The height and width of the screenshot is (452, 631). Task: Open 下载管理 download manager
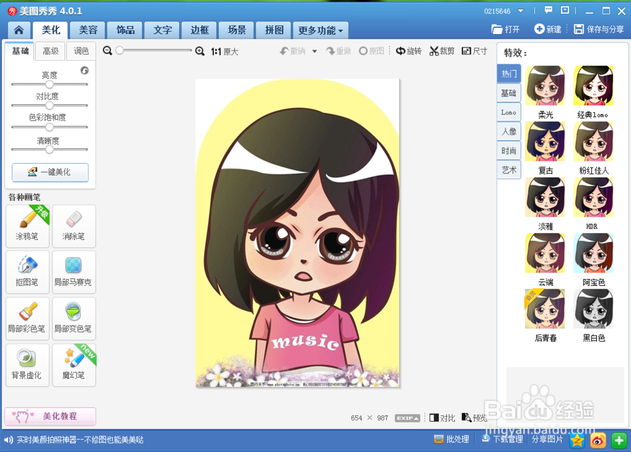502,439
